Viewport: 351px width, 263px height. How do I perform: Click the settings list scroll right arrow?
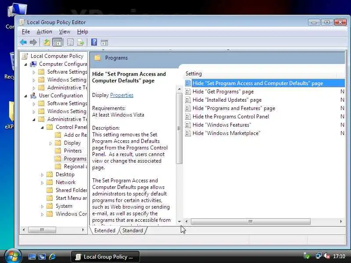[341, 222]
